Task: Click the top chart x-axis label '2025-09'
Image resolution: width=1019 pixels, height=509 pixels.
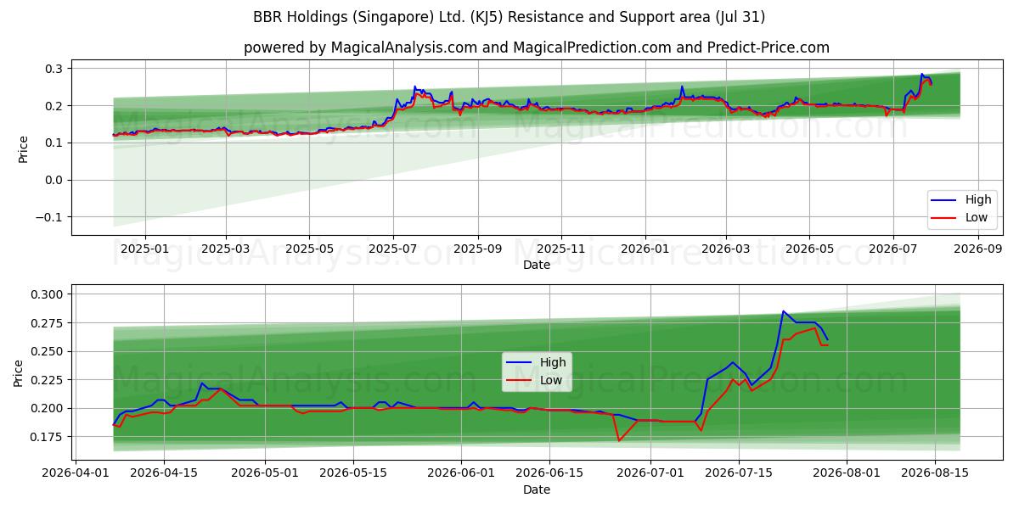Action: [x=477, y=249]
